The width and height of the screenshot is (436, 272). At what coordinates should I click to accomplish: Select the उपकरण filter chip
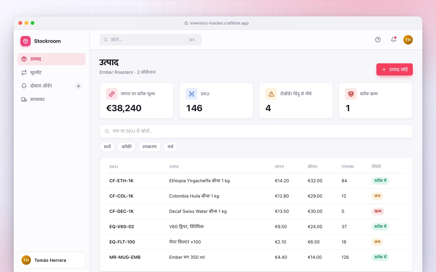(x=150, y=147)
